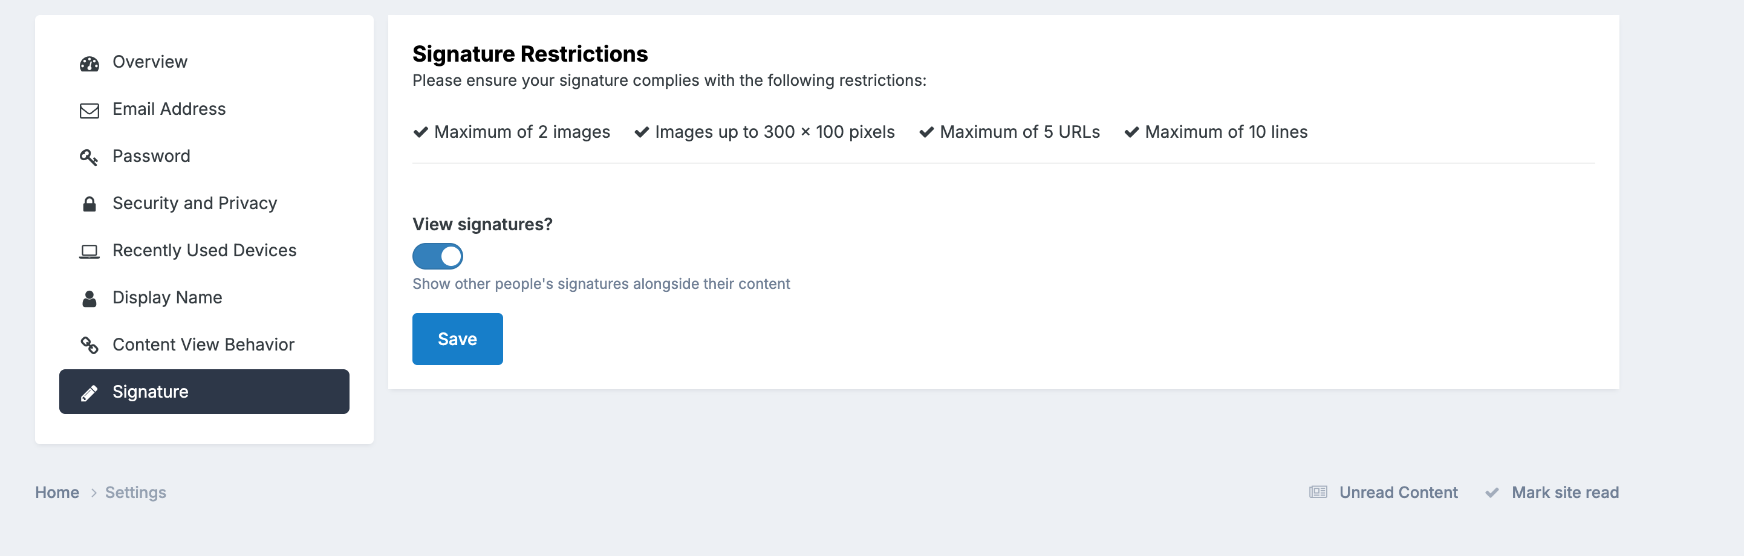Click the Content View Behavior link icon
The height and width of the screenshot is (556, 1744).
click(89, 346)
